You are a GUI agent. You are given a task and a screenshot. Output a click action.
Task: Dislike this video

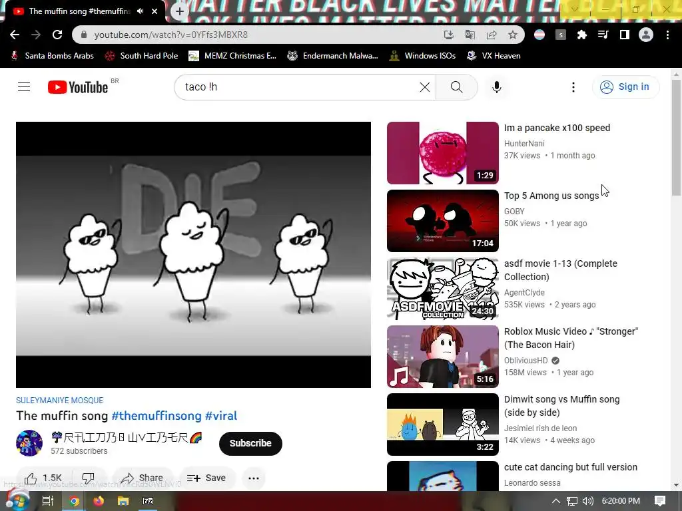tap(89, 478)
